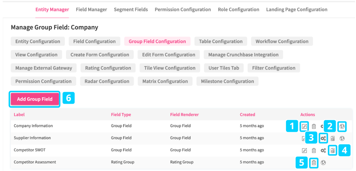Select the Workflow Configuration button
The width and height of the screenshot is (356, 171).
282,42
